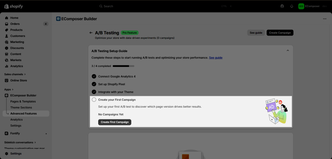
Task: Click the 3 / 4 completed progress bar
Action: point(124,66)
